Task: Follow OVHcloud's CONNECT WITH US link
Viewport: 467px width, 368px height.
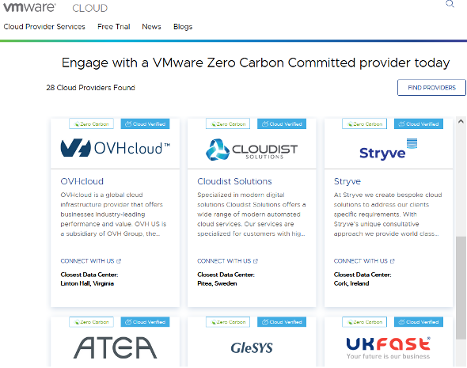Action: click(91, 261)
